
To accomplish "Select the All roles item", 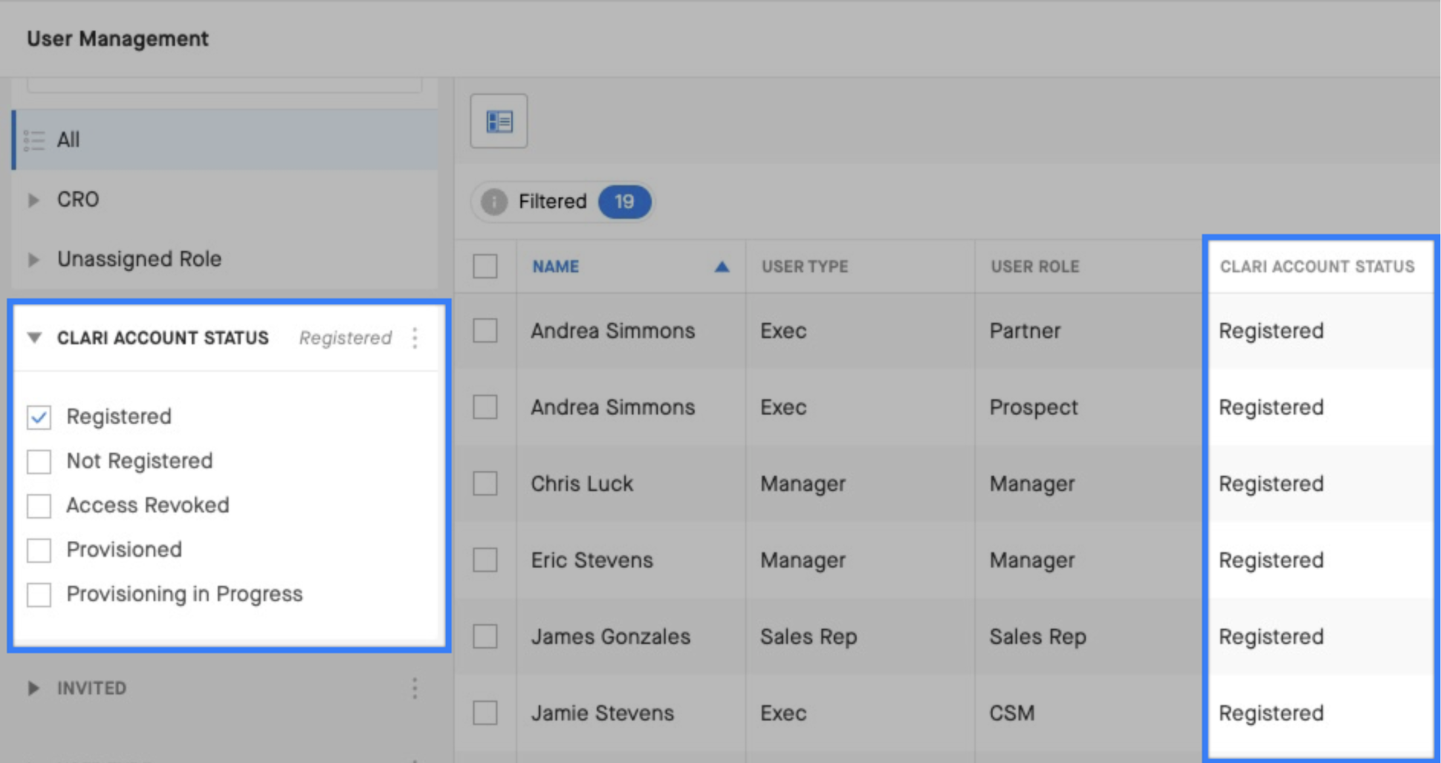I will tap(225, 140).
